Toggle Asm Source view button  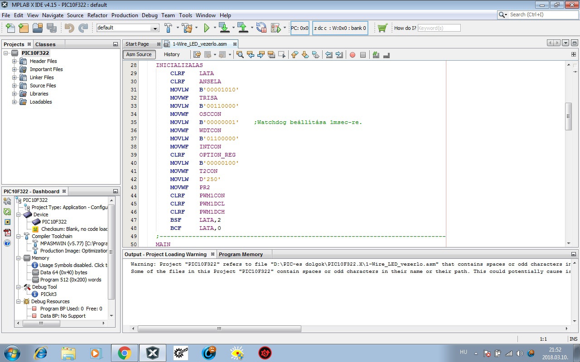[139, 54]
